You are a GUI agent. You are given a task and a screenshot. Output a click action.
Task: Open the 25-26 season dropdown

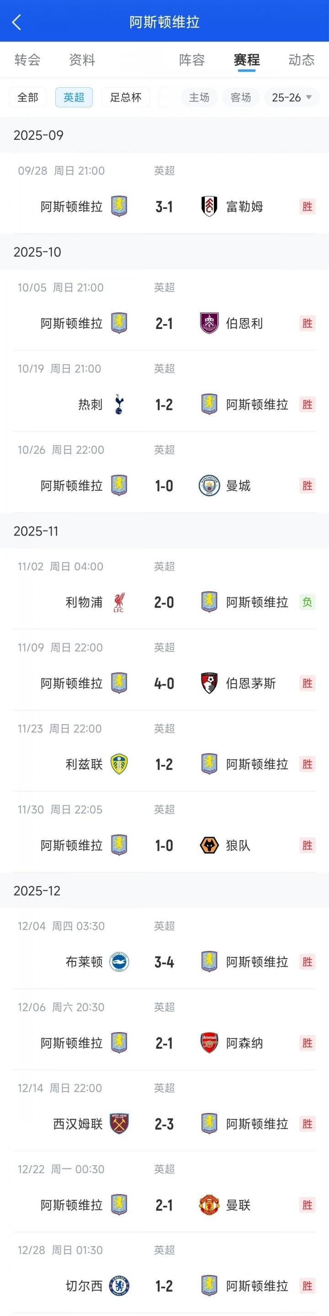click(x=291, y=98)
